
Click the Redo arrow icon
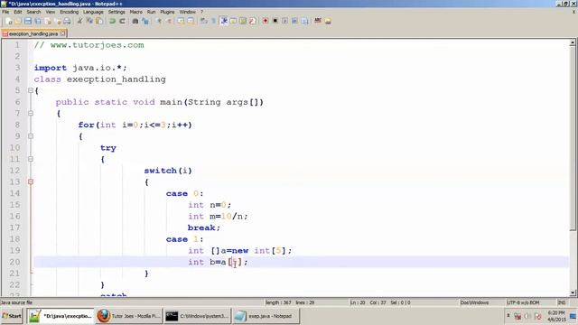[x=123, y=21]
